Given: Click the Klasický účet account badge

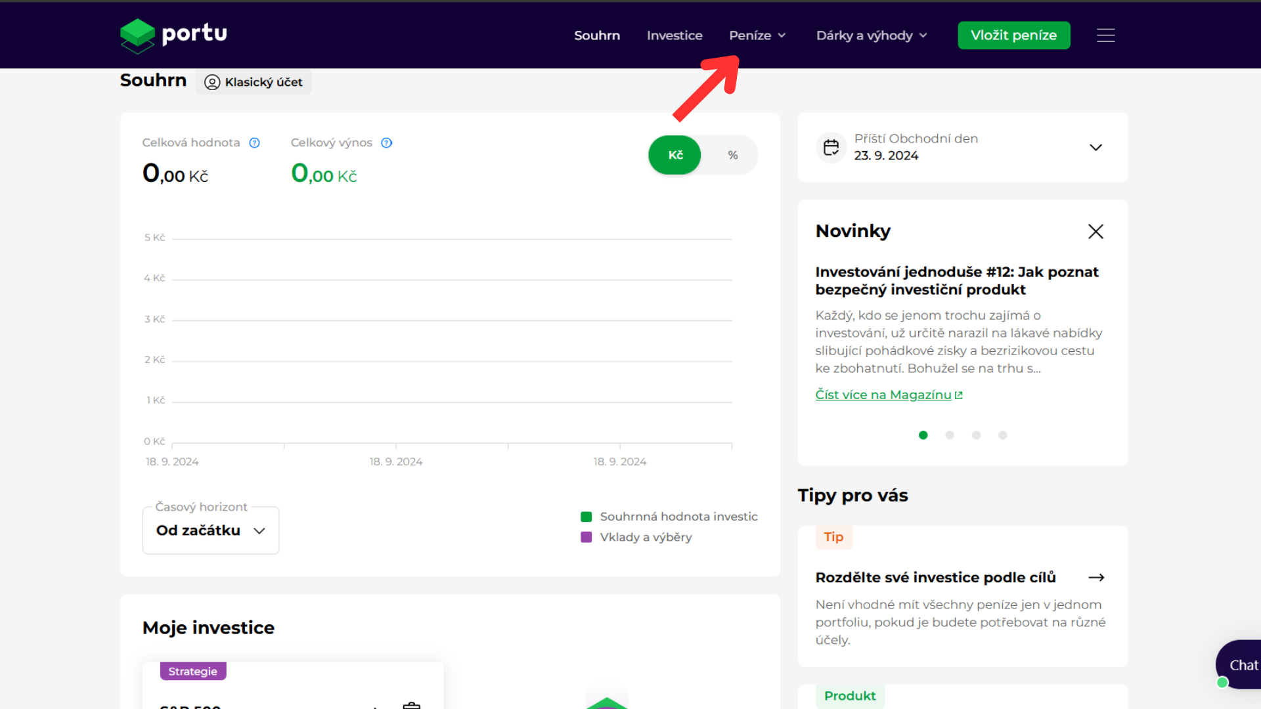Looking at the screenshot, I should click(x=254, y=82).
